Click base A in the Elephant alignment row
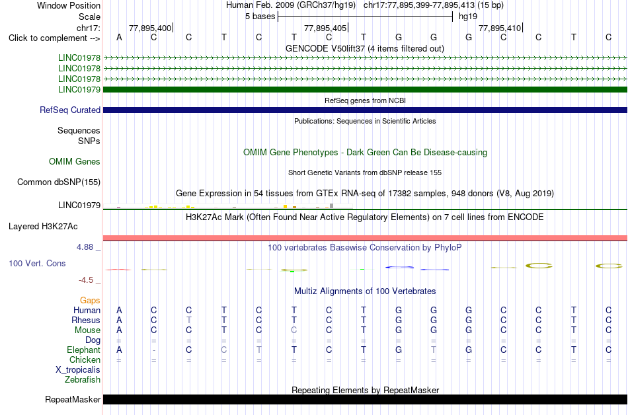Screen dimensions: 628x415 click(119, 350)
